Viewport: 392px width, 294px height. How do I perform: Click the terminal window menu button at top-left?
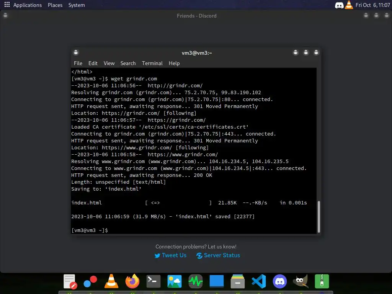pos(76,52)
